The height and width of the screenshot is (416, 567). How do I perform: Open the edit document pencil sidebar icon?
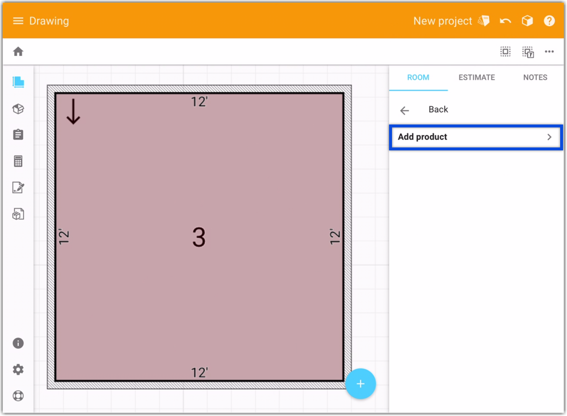pyautogui.click(x=18, y=187)
